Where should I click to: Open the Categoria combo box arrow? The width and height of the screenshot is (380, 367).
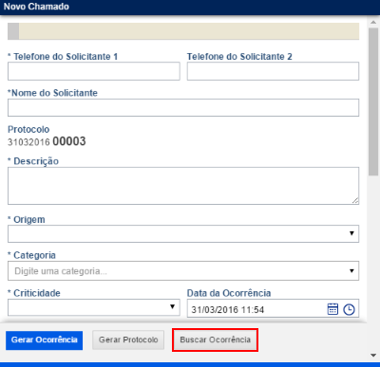click(x=351, y=271)
